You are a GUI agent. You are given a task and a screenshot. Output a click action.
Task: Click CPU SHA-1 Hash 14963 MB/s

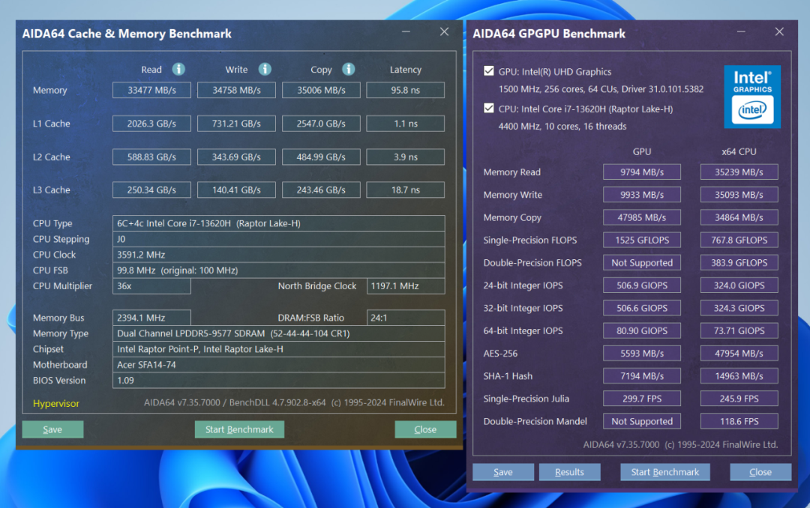739,376
